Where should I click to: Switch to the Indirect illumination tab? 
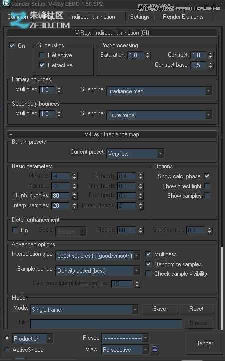(x=93, y=17)
